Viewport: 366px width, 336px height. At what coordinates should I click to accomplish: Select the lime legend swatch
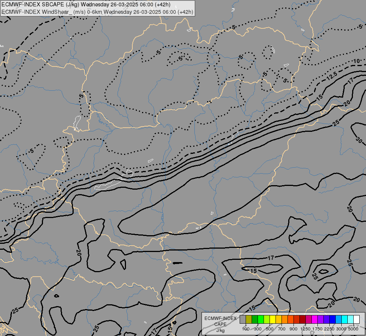pos(267,319)
